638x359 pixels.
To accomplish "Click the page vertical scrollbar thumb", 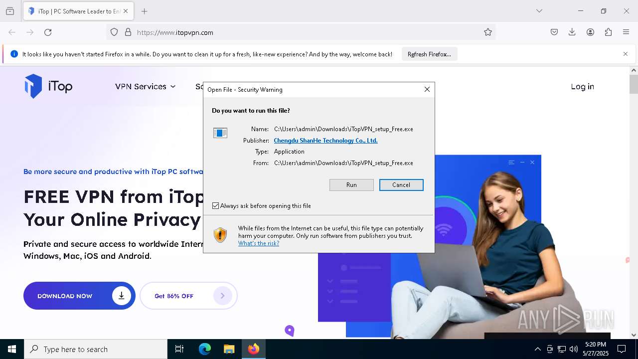I will (634, 84).
